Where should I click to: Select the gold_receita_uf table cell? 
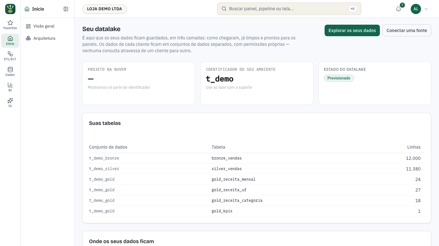click(x=229, y=190)
